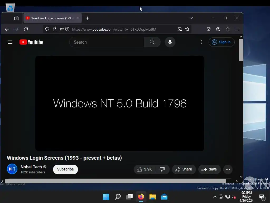Dislike the video with thumbs down

point(162,169)
